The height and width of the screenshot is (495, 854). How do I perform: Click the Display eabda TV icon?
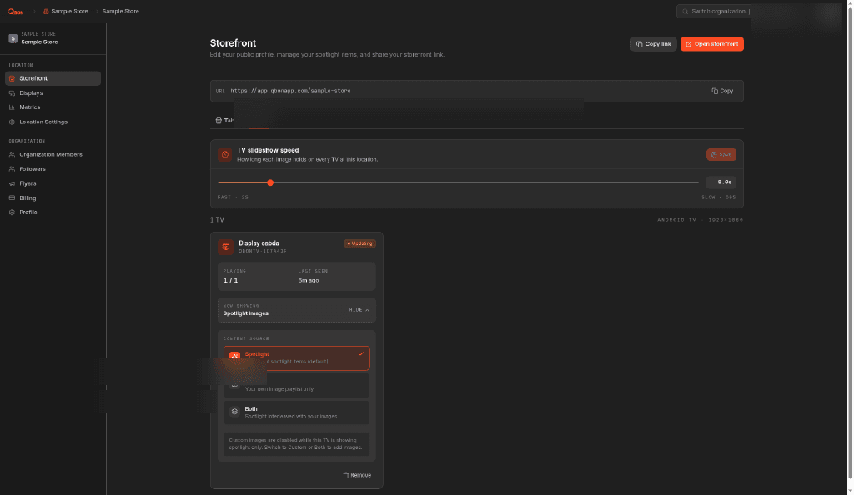click(225, 247)
